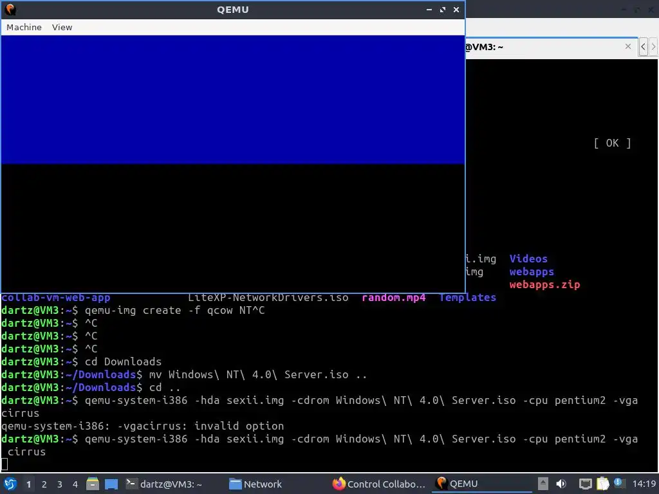Click the removable media eject tray icon
The width and height of the screenshot is (659, 494).
point(543,484)
